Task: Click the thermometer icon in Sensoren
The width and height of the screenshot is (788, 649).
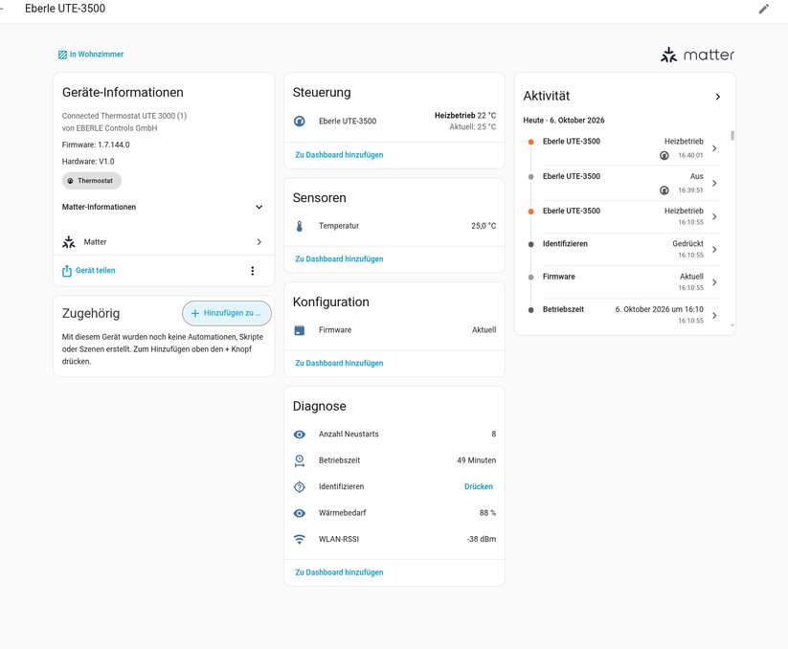Action: point(300,226)
